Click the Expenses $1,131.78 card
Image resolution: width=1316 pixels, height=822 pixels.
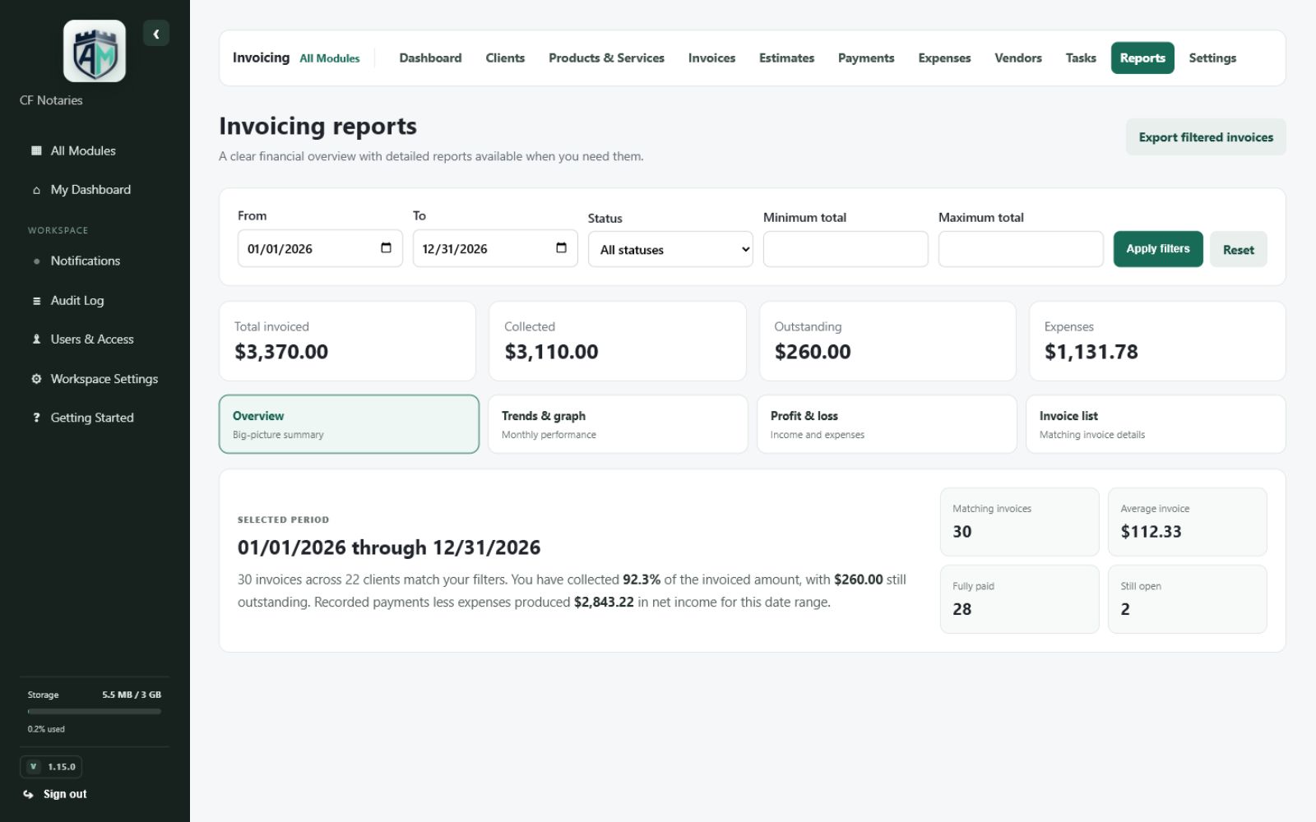(1157, 341)
